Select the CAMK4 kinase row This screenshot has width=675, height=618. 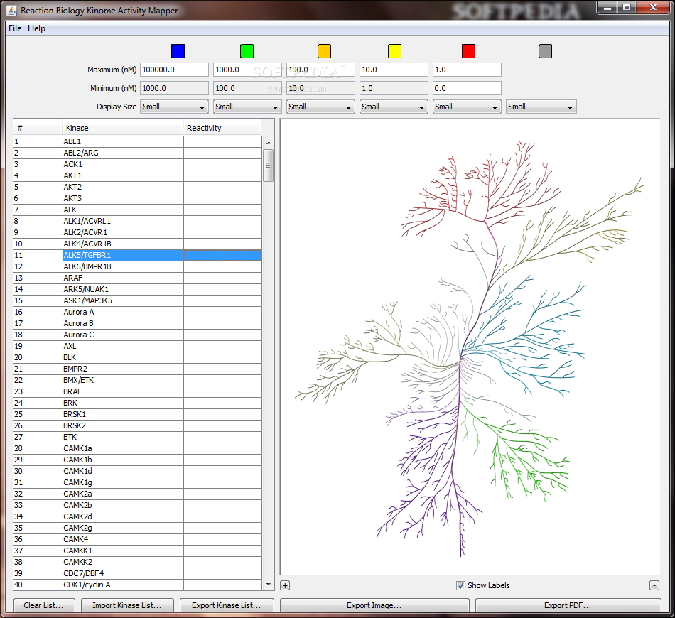137,539
